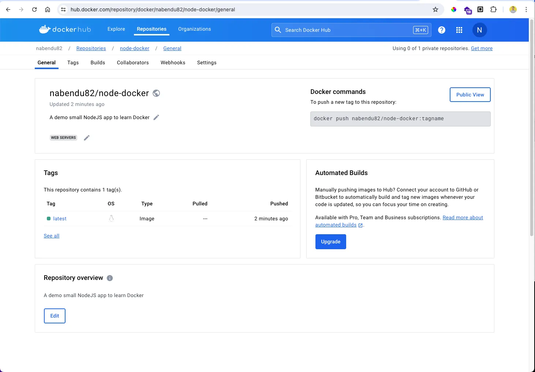This screenshot has width=535, height=372.
Task: Bookmark this page with star icon
Action: coord(435,10)
